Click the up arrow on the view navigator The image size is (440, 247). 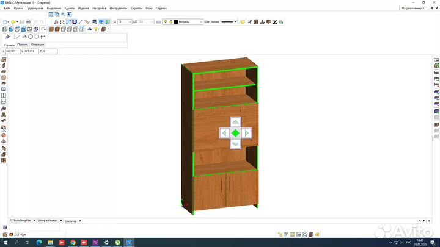tap(235, 122)
